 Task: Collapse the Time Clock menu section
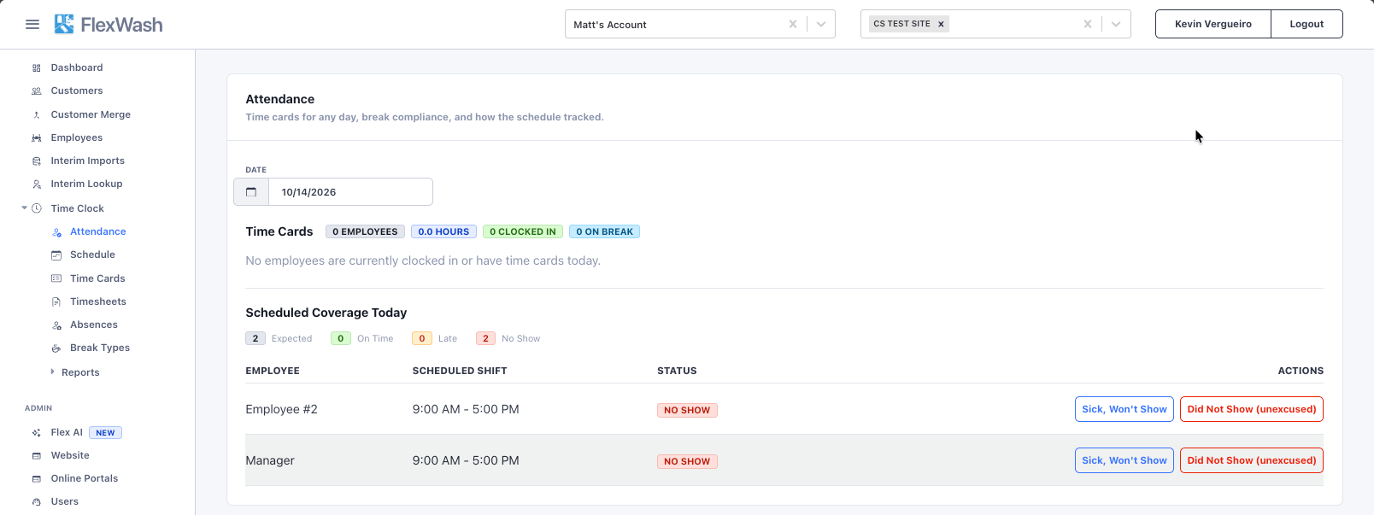25,208
